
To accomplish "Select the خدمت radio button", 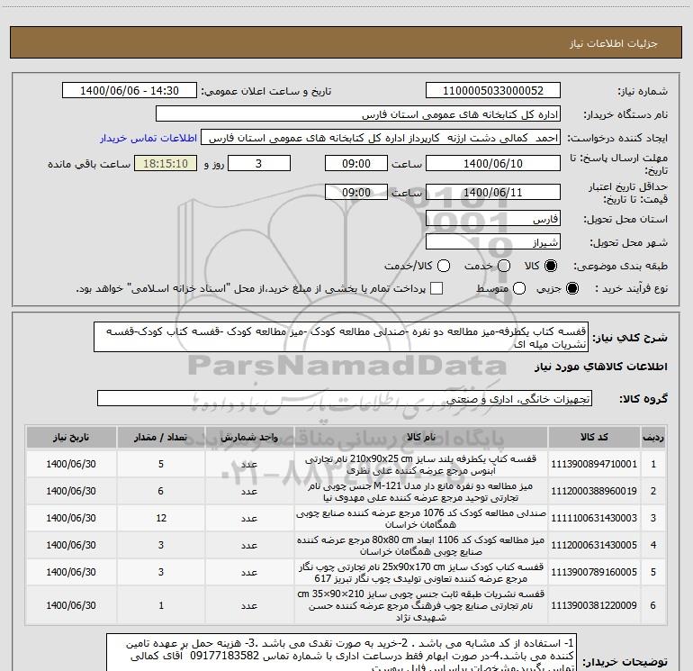I will pos(504,266).
